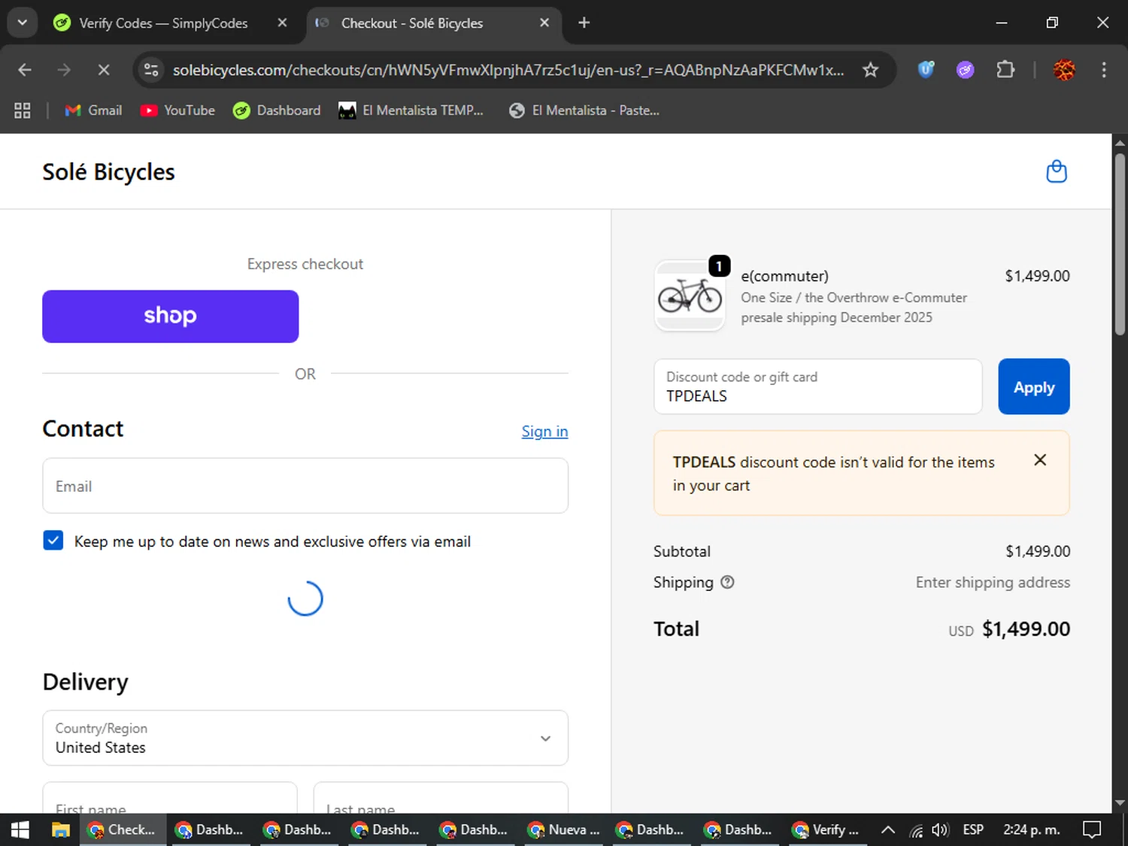Apply the TPDEALS discount code
The height and width of the screenshot is (846, 1128).
coord(1033,387)
